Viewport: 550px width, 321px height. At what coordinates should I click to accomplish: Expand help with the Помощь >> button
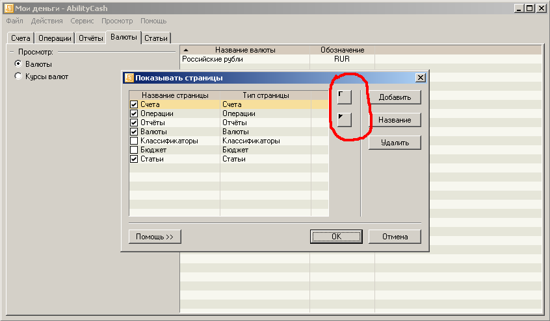coord(155,237)
